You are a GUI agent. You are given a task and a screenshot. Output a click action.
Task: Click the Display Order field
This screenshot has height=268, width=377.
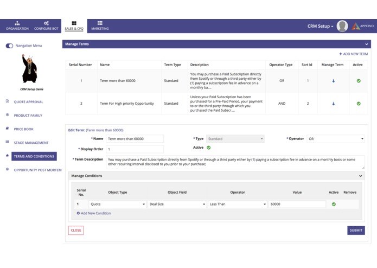(135, 149)
